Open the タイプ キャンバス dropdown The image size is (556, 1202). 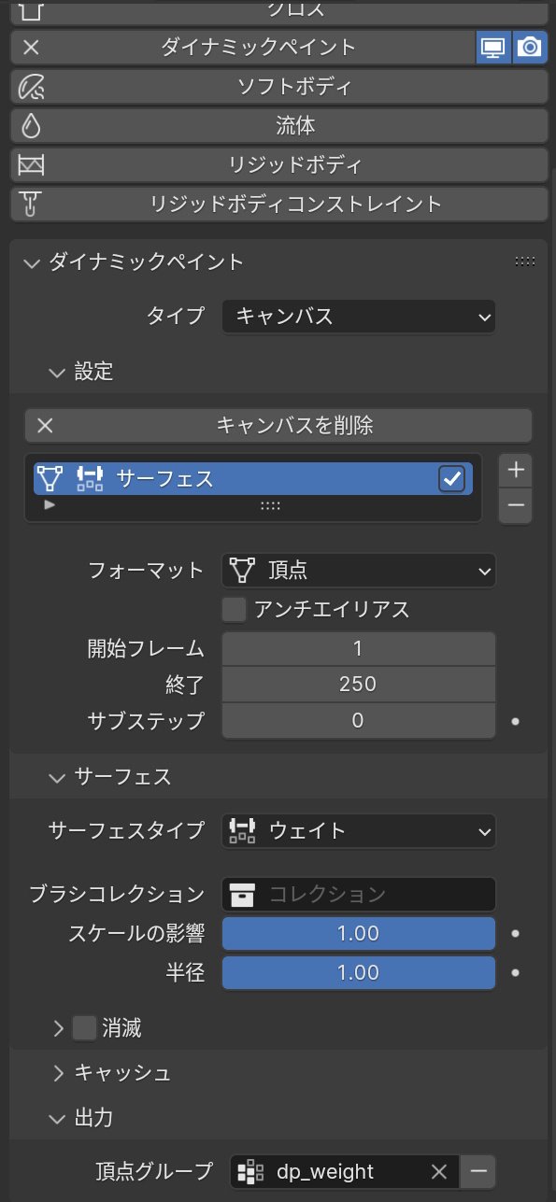[x=358, y=316]
